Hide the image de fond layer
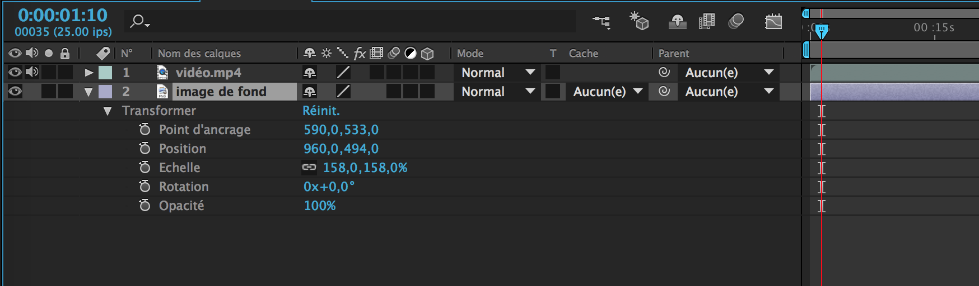 [15, 91]
